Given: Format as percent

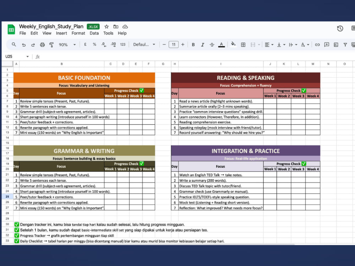Looking at the screenshot, I should coord(94,45).
